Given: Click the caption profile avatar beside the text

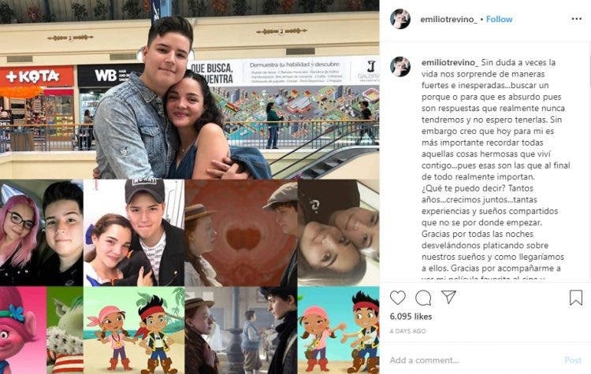Looking at the screenshot, I should [400, 67].
